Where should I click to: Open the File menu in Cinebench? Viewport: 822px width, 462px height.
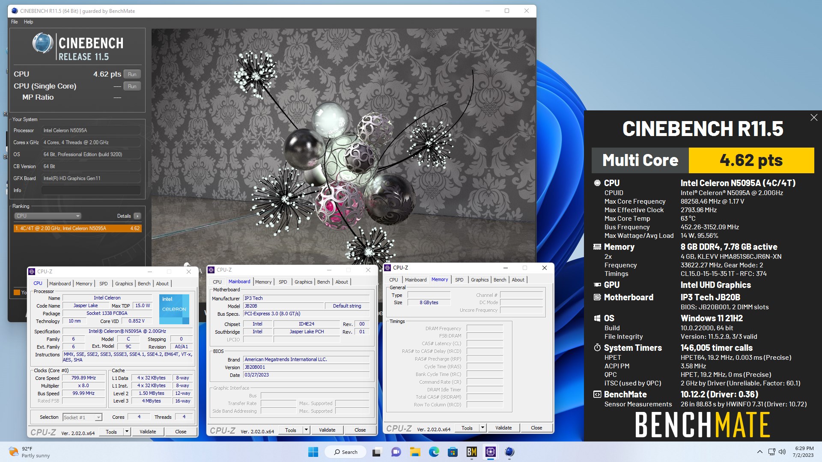pyautogui.click(x=15, y=22)
